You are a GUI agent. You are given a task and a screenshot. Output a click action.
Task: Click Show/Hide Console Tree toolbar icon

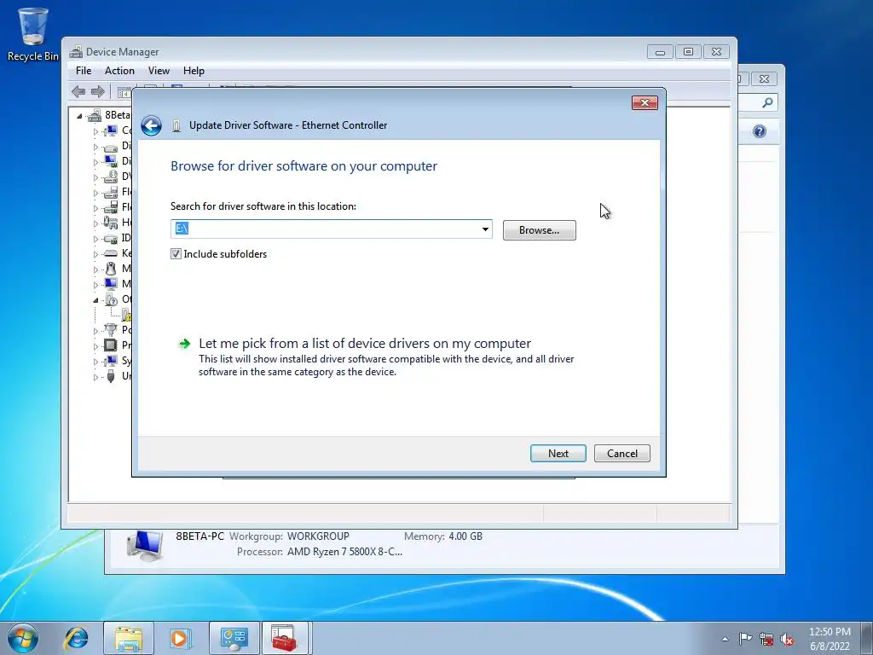[x=124, y=92]
